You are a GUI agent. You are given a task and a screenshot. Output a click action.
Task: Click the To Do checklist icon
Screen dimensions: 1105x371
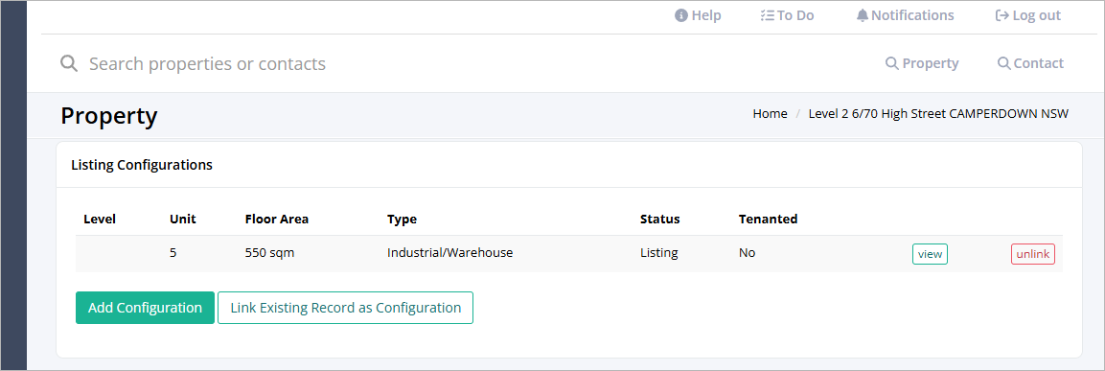768,15
